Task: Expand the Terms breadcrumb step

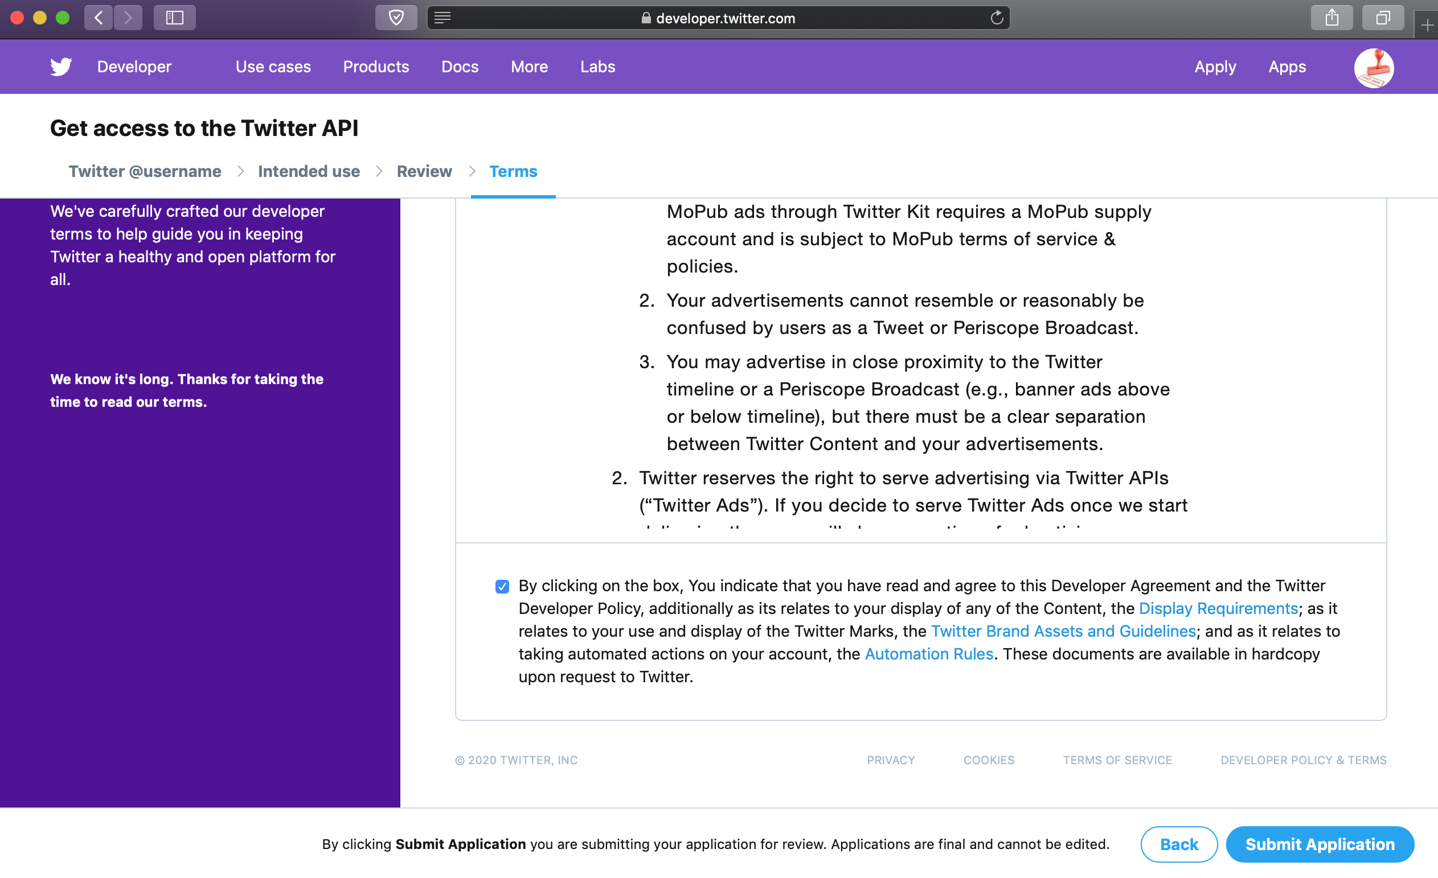Action: (513, 171)
